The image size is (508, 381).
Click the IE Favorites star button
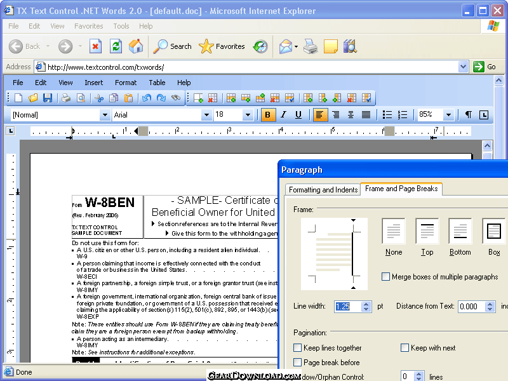pyautogui.click(x=222, y=46)
